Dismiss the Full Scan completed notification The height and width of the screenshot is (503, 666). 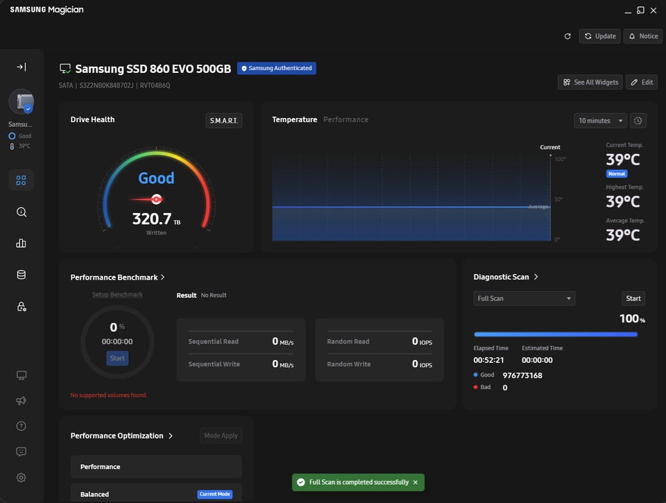[x=416, y=482]
